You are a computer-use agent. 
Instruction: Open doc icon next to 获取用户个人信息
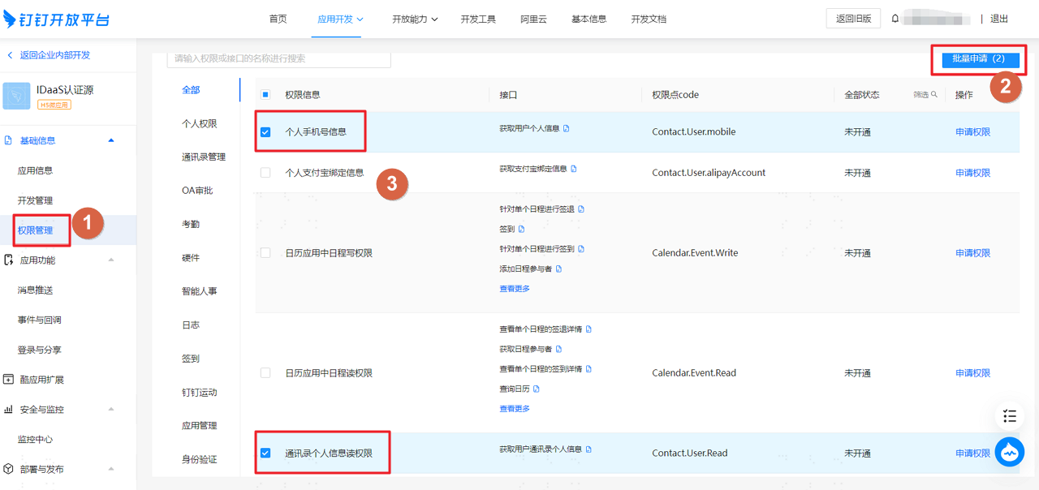pyautogui.click(x=567, y=128)
